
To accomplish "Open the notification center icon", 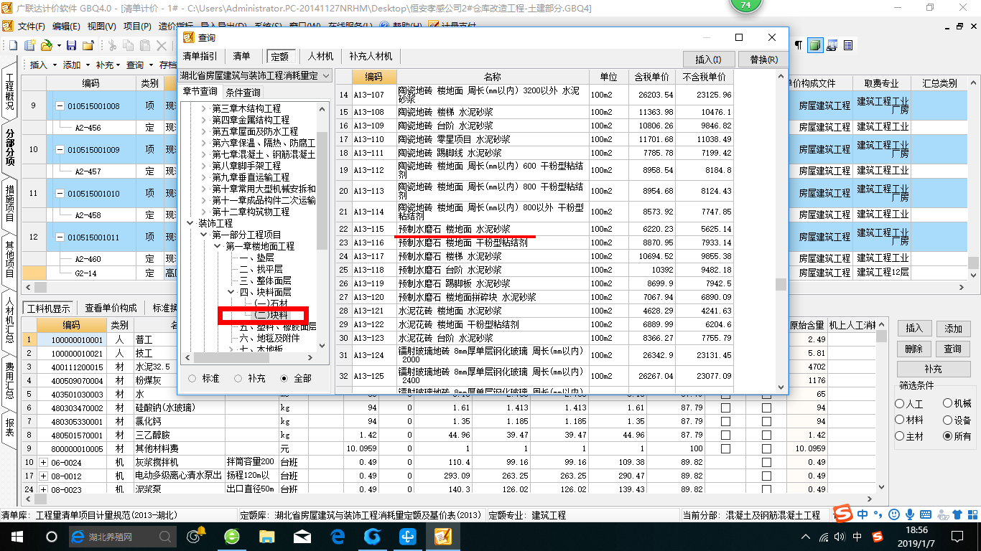I will (x=959, y=537).
